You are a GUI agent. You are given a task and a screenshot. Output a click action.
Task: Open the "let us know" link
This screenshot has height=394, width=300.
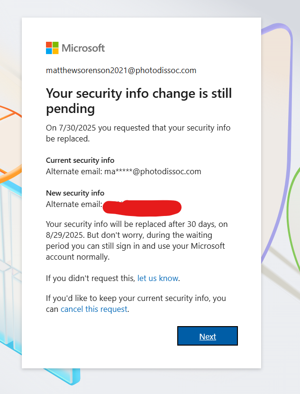point(158,278)
